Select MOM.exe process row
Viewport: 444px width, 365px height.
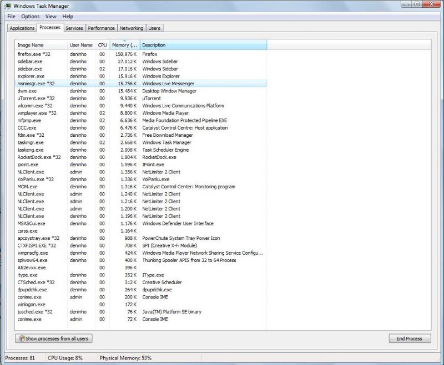141,187
